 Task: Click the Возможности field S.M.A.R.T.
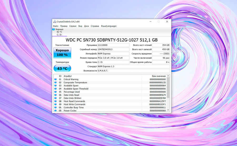134,71
